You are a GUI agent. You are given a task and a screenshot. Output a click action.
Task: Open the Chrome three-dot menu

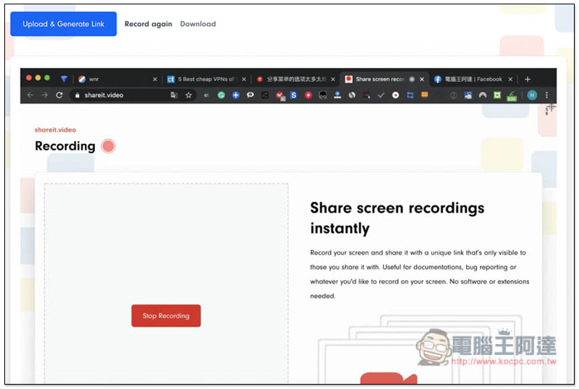pos(547,95)
